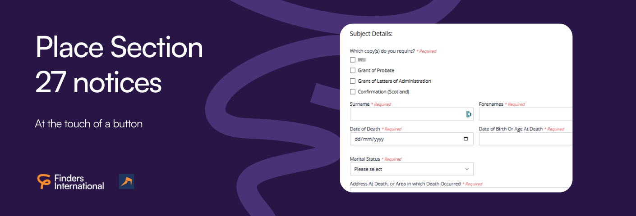Enable Grant of Letters of Administration option

click(353, 81)
